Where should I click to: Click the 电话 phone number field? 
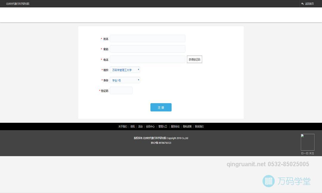[148, 59]
